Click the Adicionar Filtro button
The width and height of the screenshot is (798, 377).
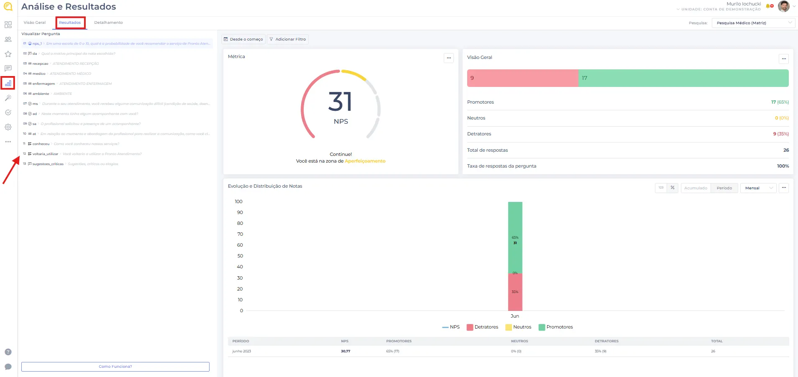tap(288, 39)
